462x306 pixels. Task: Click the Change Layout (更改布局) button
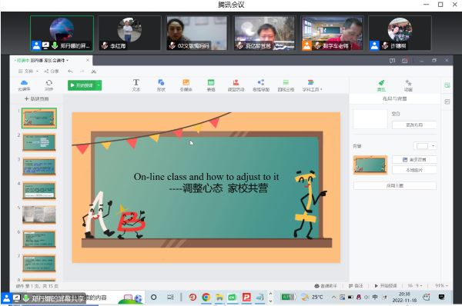pyautogui.click(x=414, y=125)
